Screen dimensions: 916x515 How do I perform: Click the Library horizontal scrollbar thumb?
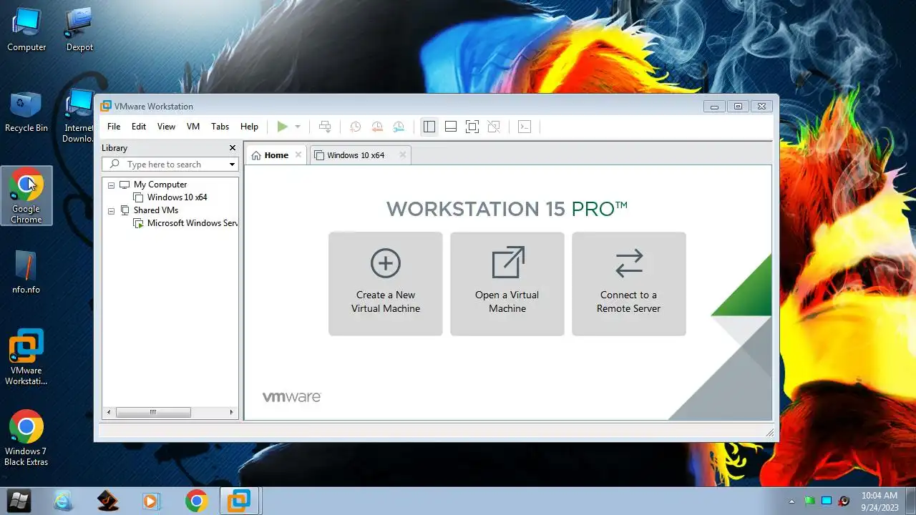[x=153, y=412]
